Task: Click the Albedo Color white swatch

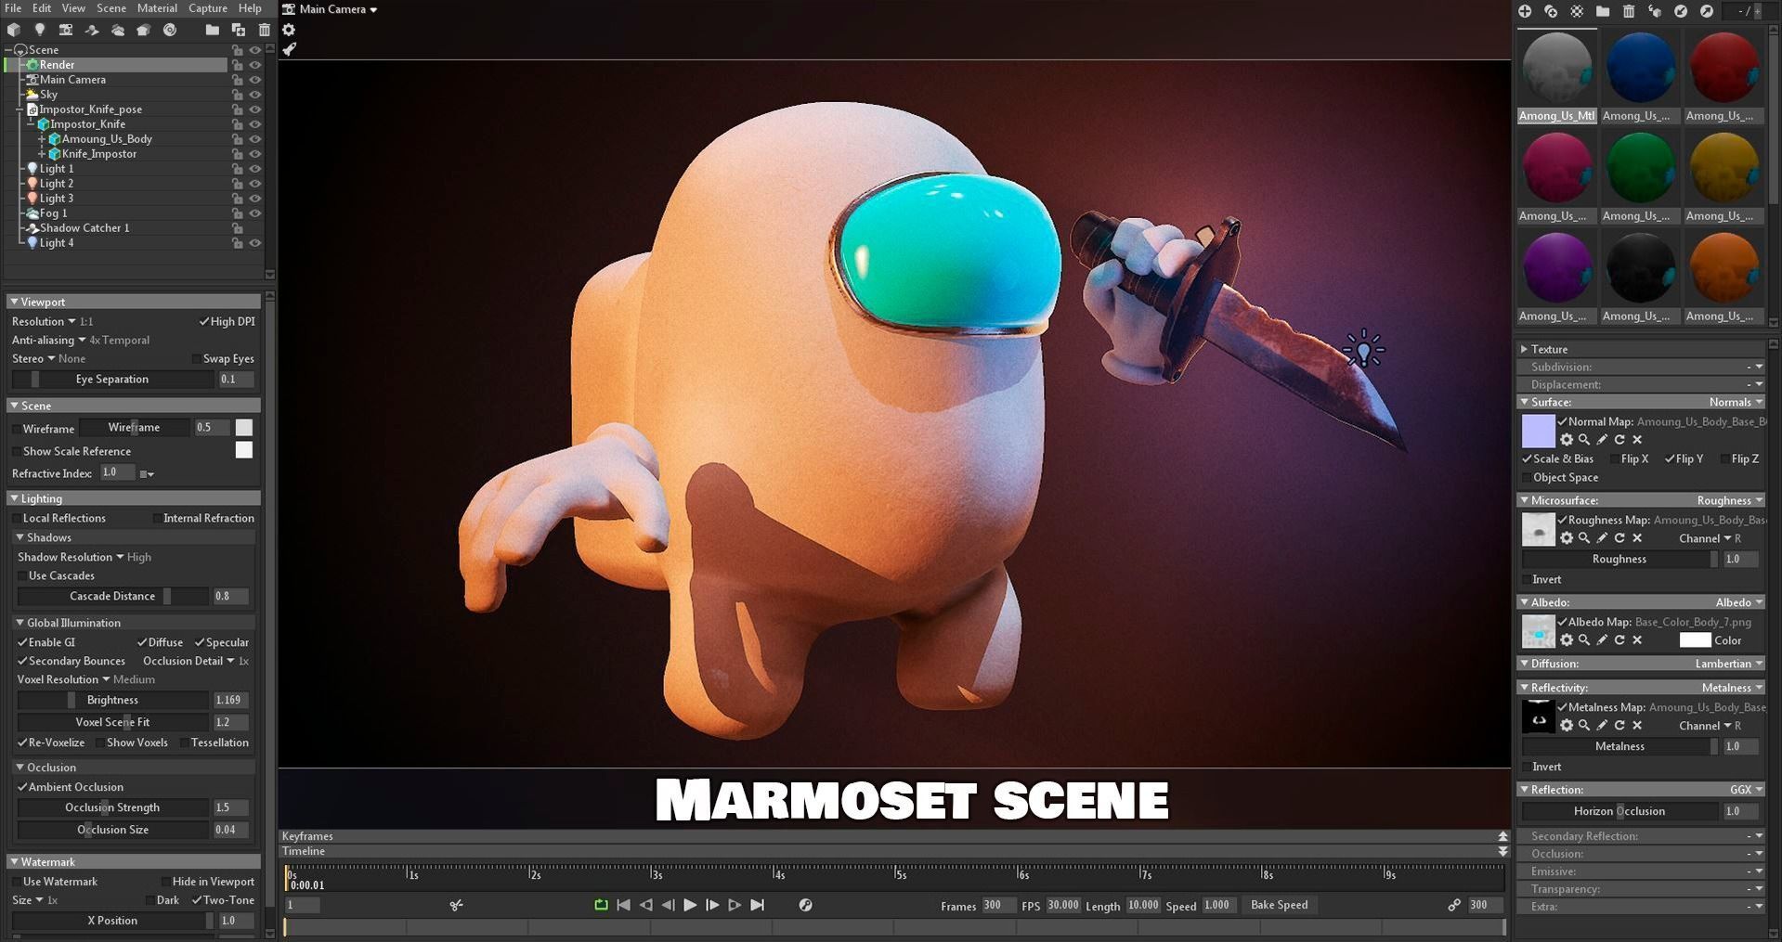Action: 1695,640
